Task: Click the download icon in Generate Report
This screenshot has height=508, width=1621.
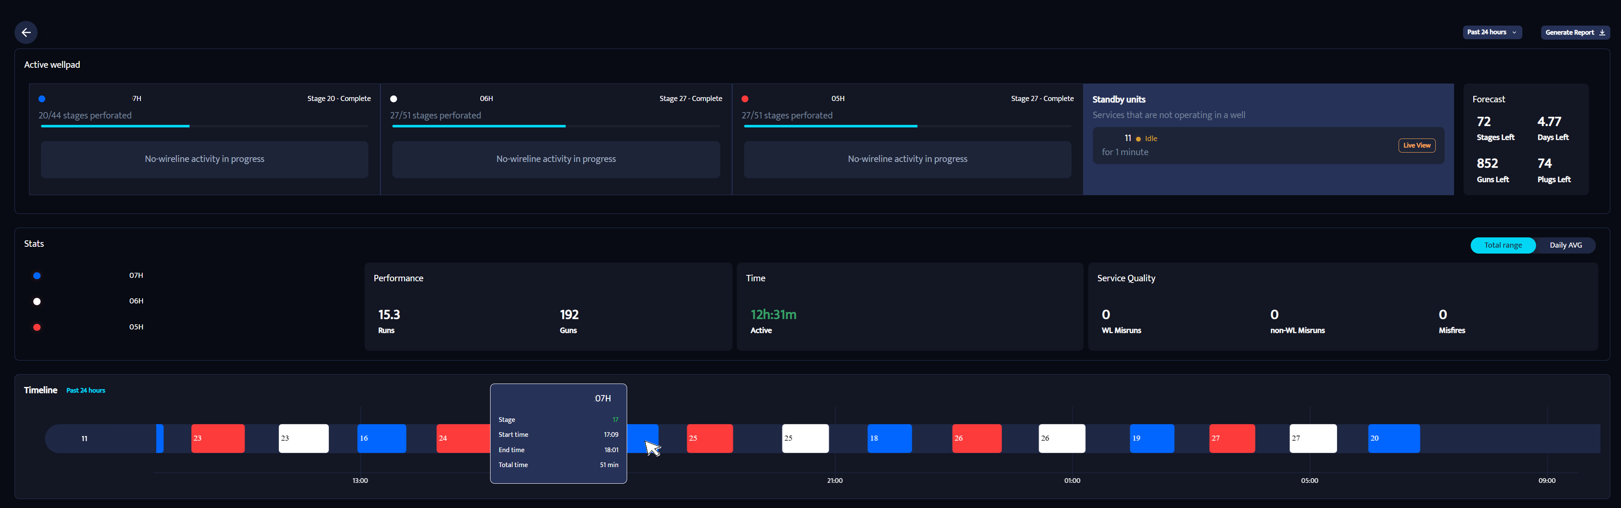Action: coord(1602,33)
